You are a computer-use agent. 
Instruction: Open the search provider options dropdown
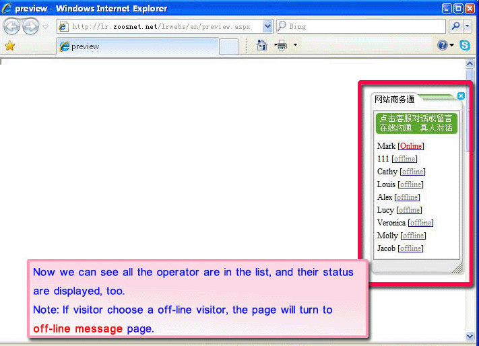tap(467, 26)
